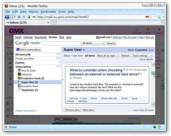Click the Refresh button

[125, 56]
